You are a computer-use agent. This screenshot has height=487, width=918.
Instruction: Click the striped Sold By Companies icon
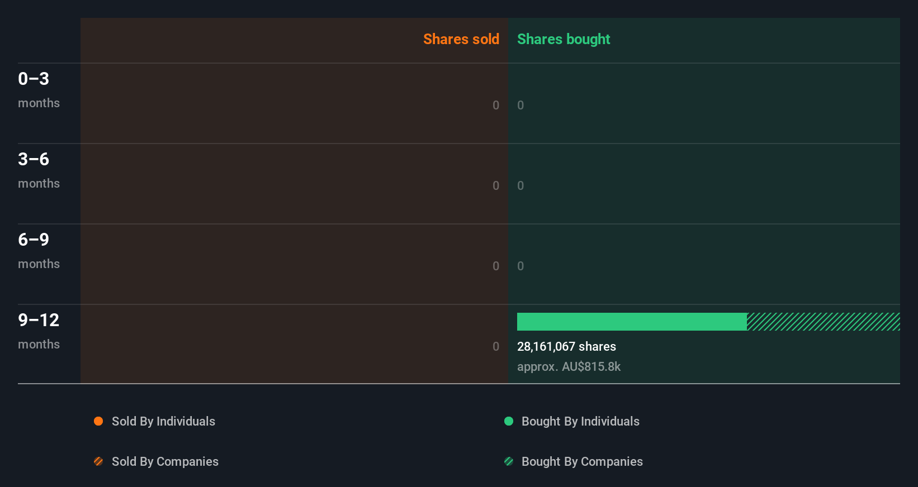[x=98, y=461]
